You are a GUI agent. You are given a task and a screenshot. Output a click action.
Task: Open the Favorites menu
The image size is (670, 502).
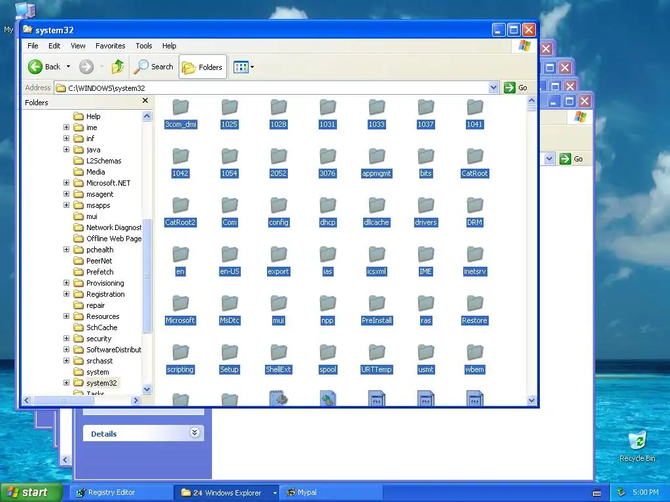point(110,46)
